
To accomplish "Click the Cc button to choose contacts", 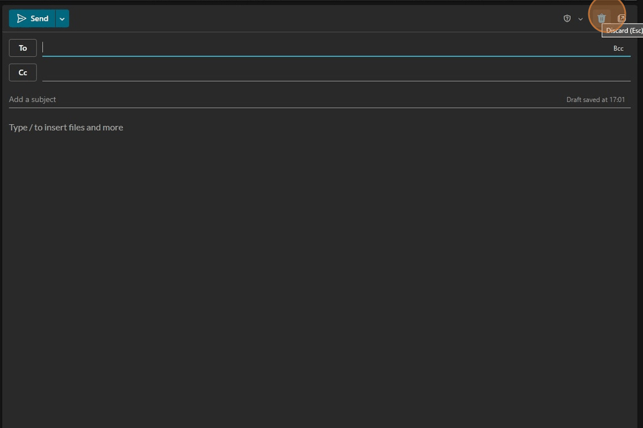I will [23, 72].
